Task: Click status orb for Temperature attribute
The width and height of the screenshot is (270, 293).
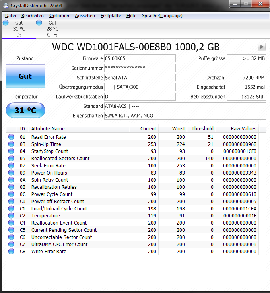Action: coord(11,215)
